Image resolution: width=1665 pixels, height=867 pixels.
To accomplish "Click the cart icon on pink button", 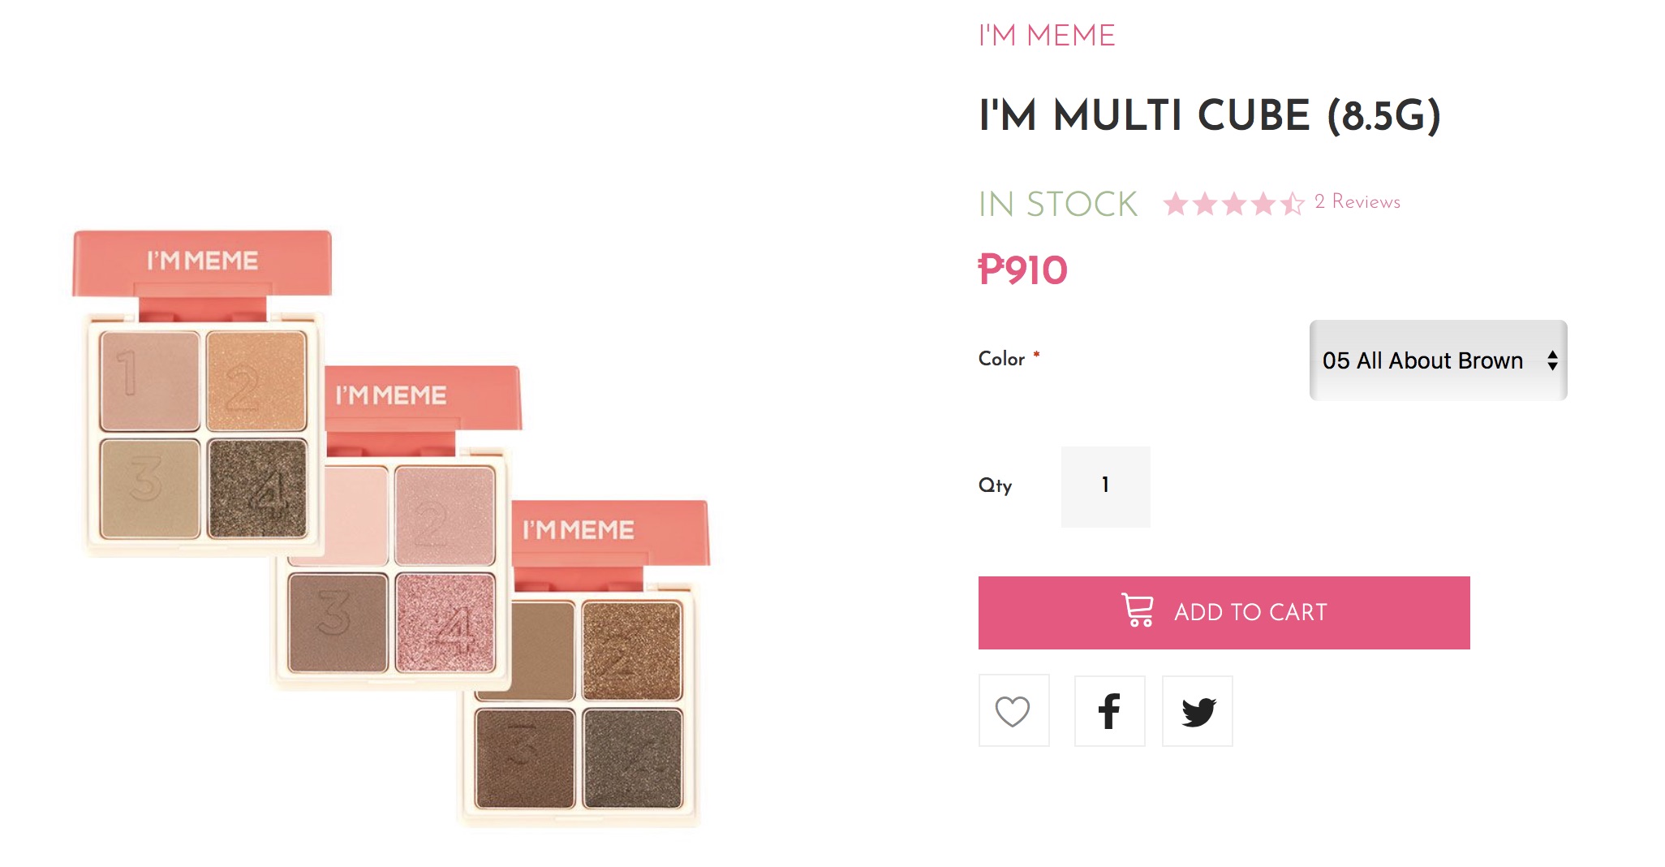I will 1138,610.
